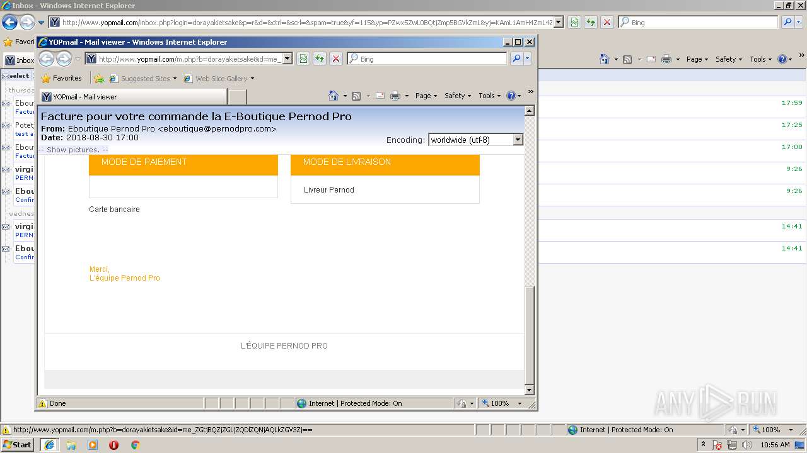Click Compatibility View icon in Mail viewer

[303, 59]
